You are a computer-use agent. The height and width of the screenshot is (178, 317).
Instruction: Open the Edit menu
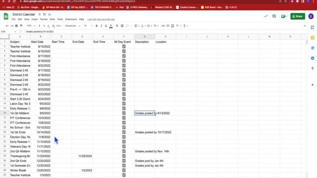click(x=20, y=19)
